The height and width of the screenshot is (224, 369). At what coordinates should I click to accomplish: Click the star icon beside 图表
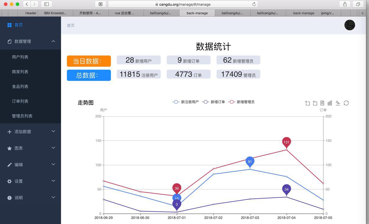coord(9,148)
